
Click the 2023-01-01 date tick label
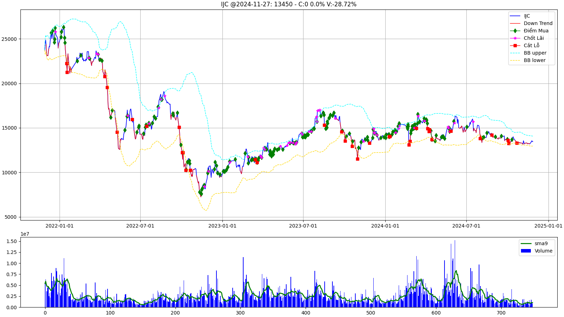coord(222,226)
